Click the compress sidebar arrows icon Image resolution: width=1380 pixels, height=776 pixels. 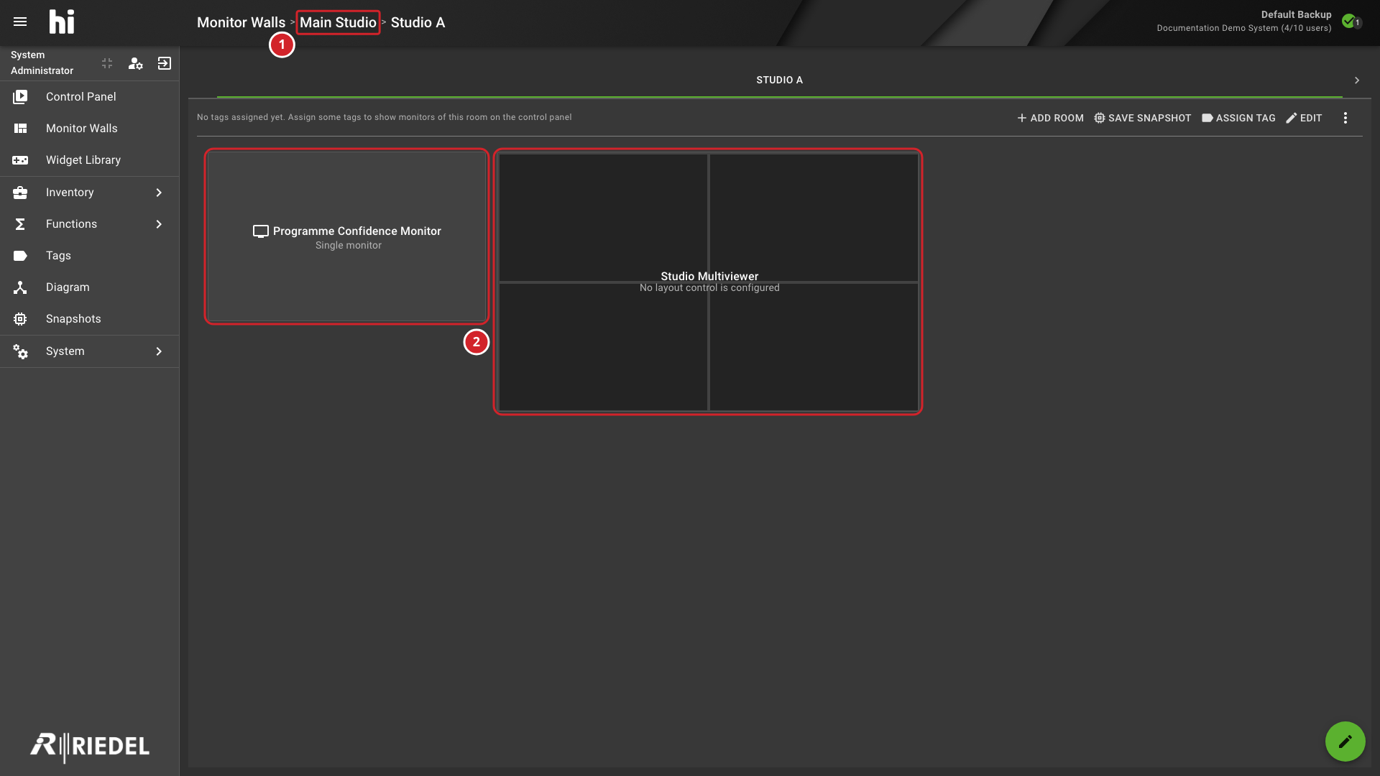tap(107, 63)
